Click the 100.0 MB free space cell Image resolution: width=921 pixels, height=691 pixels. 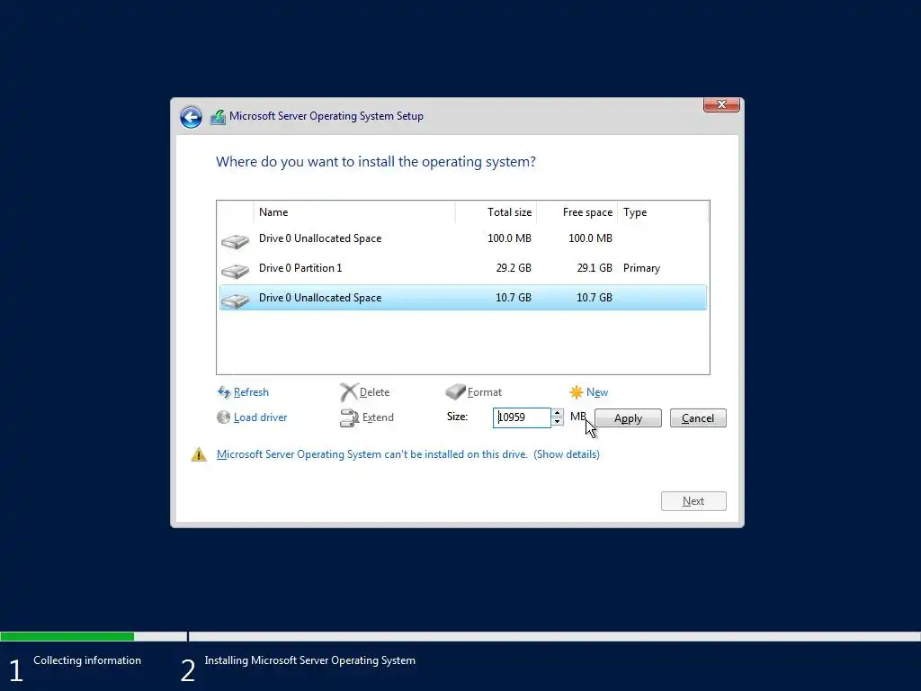[x=590, y=238]
